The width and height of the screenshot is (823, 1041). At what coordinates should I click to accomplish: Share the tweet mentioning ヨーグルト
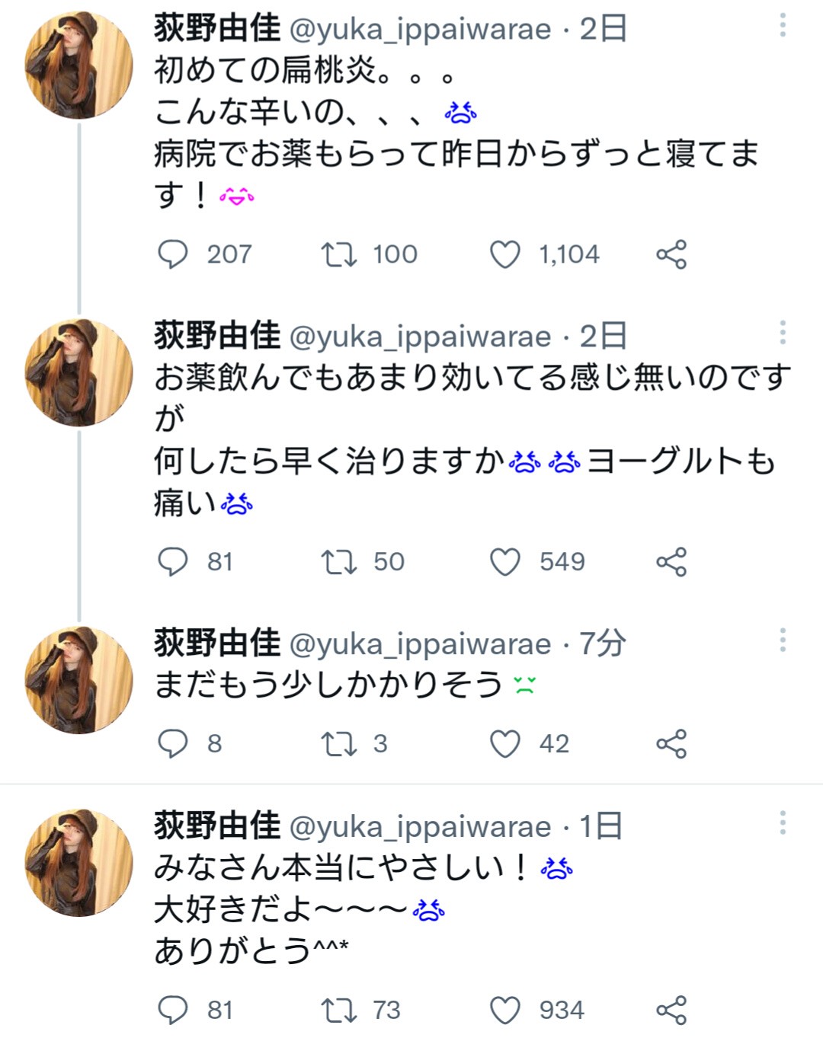[x=671, y=562]
